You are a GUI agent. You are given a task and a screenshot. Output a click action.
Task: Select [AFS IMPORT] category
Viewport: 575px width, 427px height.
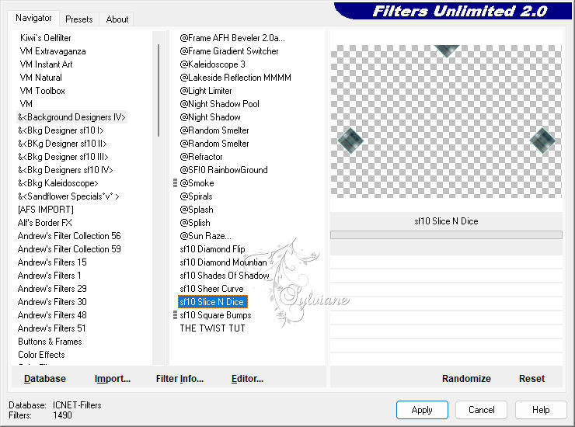46,210
